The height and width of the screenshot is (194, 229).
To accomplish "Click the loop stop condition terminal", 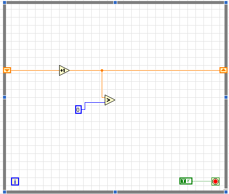I will [x=215, y=181].
